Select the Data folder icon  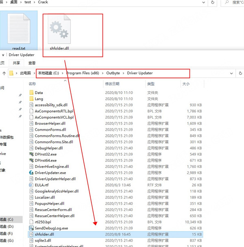[31, 93]
